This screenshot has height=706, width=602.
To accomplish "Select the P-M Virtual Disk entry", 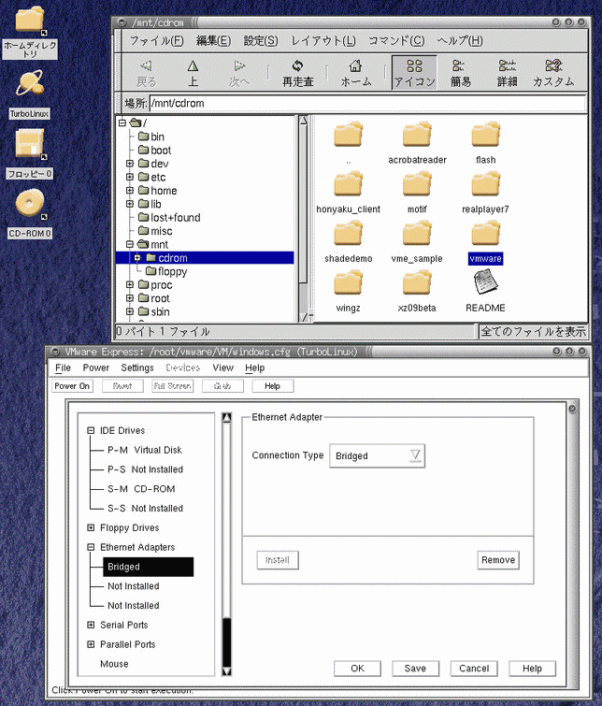I will pyautogui.click(x=145, y=450).
